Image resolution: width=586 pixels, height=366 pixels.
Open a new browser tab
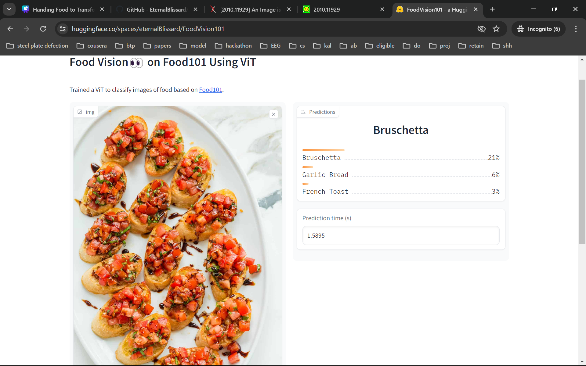(492, 9)
